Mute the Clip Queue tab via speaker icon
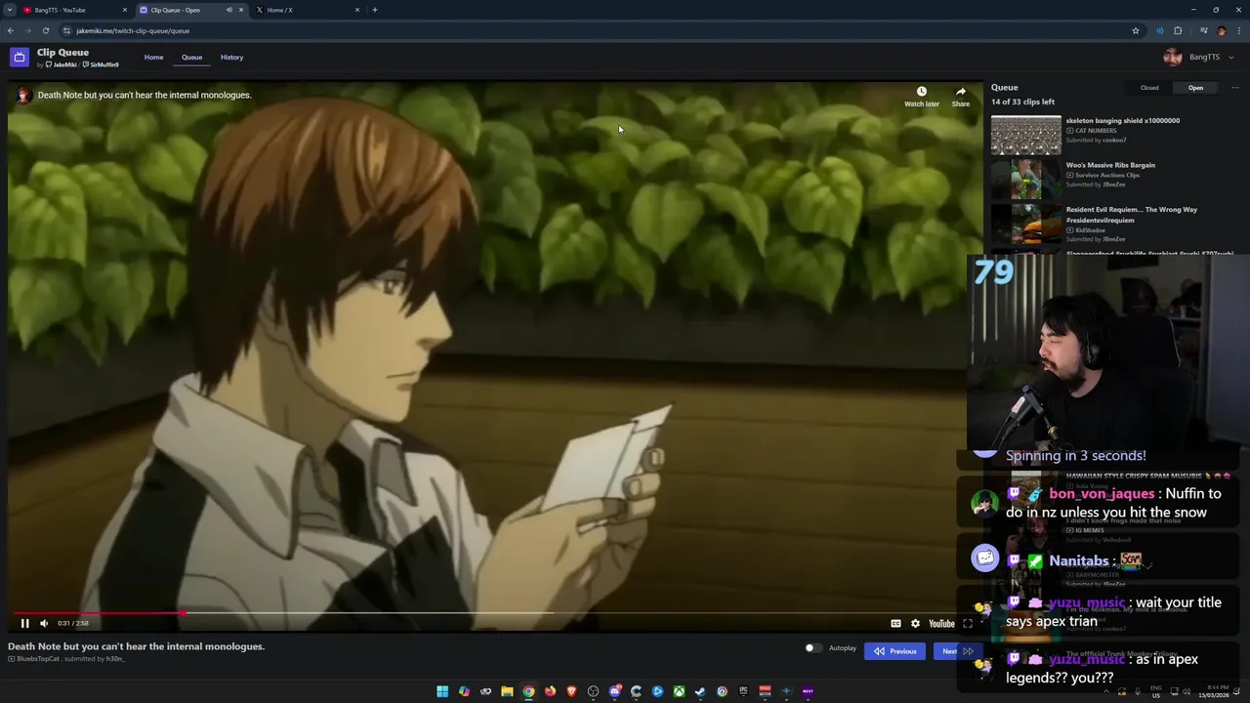Viewport: 1250px width, 703px height. coord(229,10)
